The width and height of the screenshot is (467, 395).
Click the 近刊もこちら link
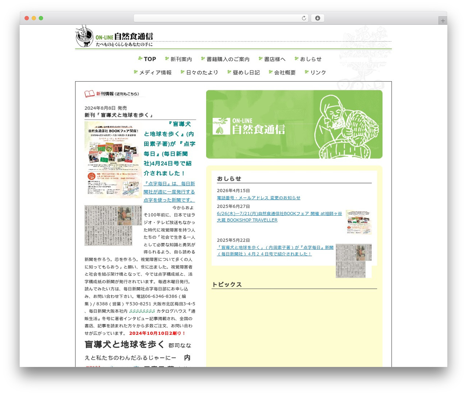[127, 94]
